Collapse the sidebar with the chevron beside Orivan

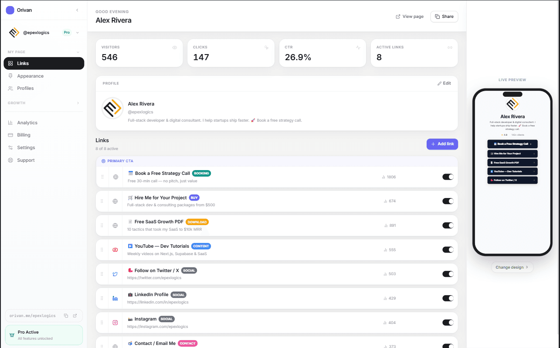(x=77, y=10)
